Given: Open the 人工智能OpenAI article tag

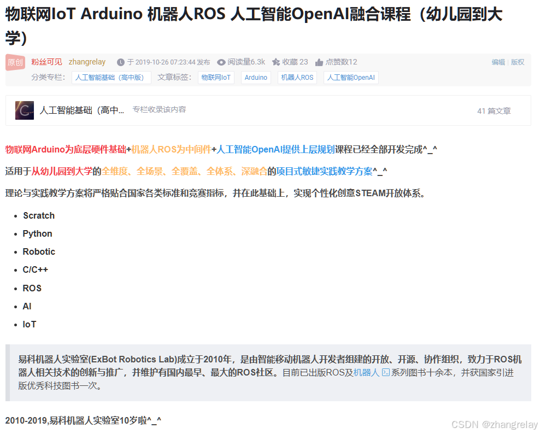Looking at the screenshot, I should tap(351, 78).
